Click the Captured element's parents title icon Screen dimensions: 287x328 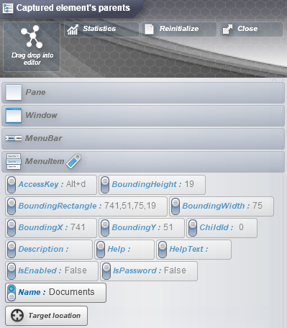pyautogui.click(x=8, y=8)
